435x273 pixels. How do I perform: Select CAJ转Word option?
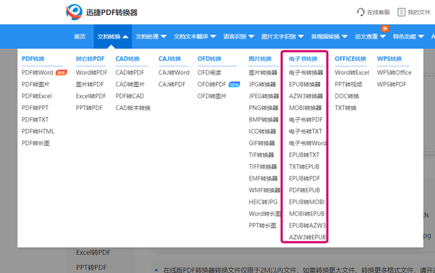coord(174,72)
